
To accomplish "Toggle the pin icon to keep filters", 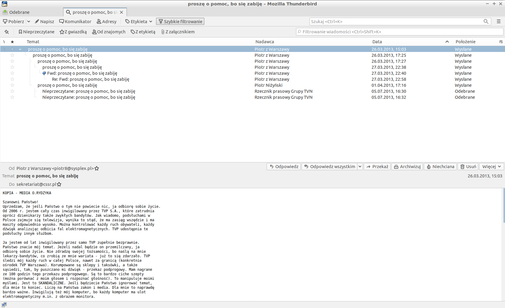I will (7, 32).
